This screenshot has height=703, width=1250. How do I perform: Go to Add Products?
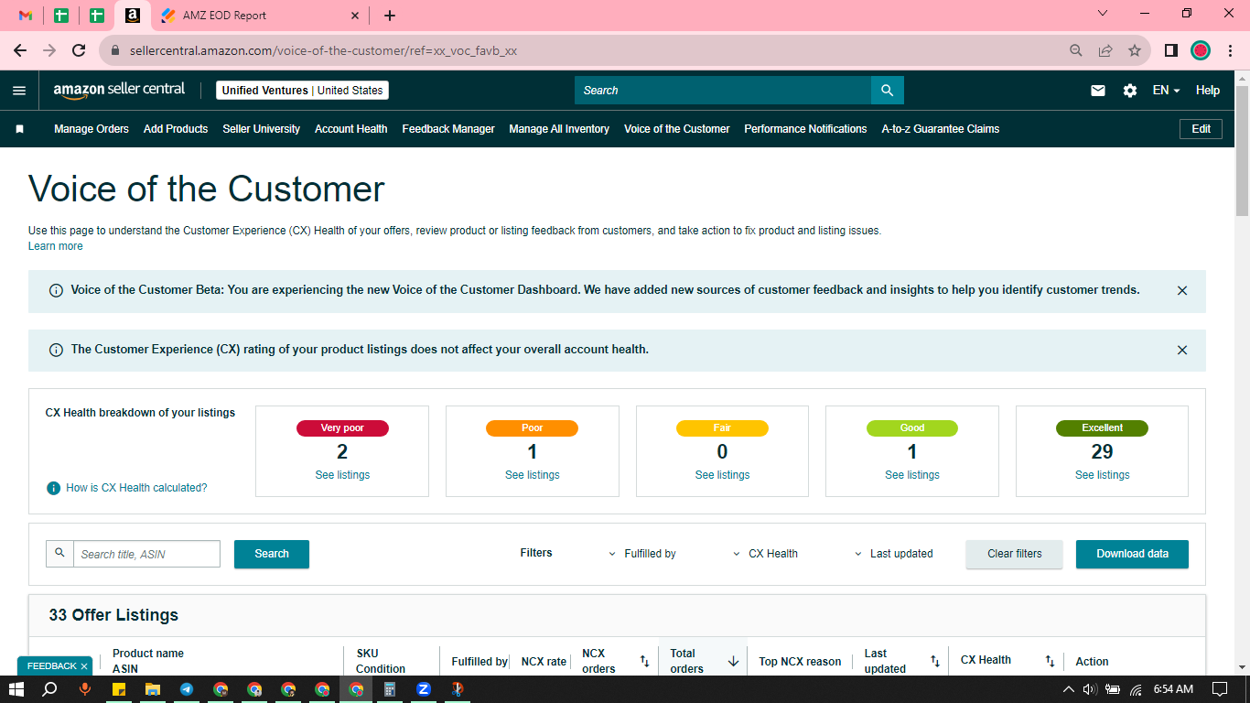(176, 129)
